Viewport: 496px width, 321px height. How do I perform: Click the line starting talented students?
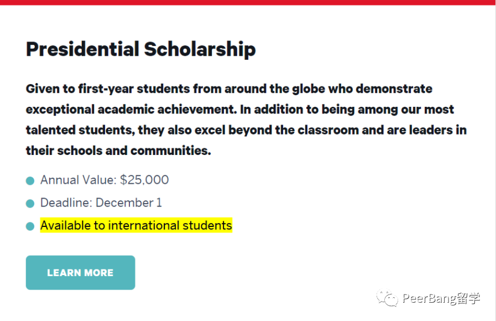pos(247,130)
